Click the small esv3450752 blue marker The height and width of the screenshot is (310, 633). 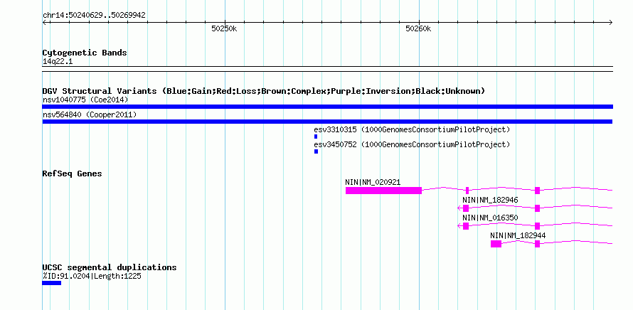(x=316, y=151)
